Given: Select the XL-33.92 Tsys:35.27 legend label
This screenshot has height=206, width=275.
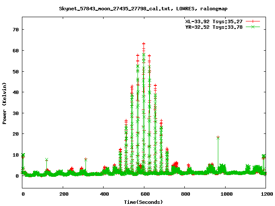Looking at the screenshot, I should pyautogui.click(x=214, y=21).
